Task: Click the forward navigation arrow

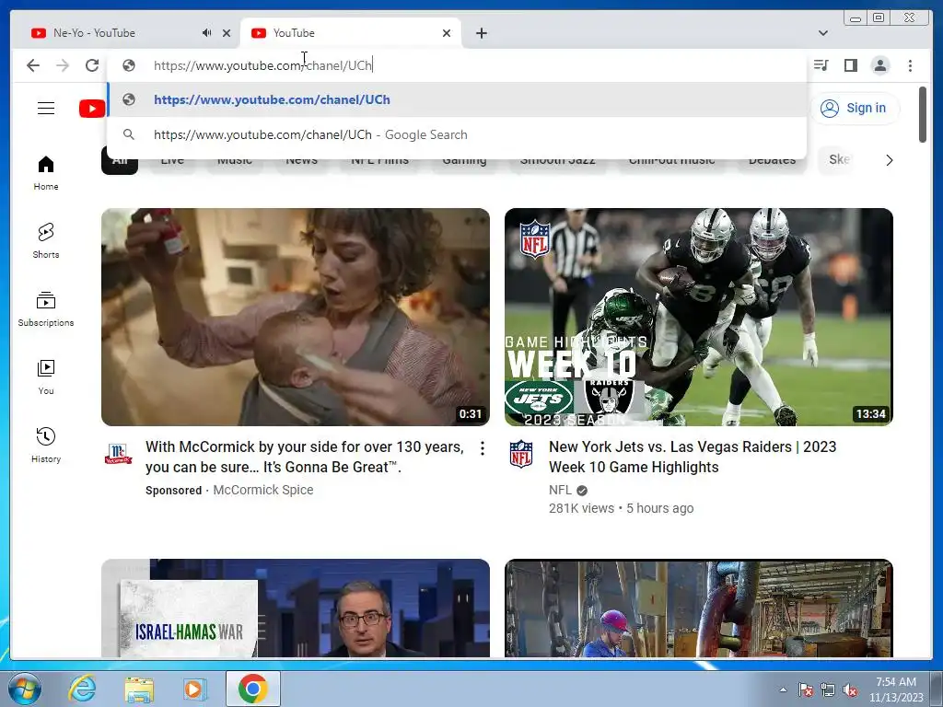Action: (x=63, y=65)
